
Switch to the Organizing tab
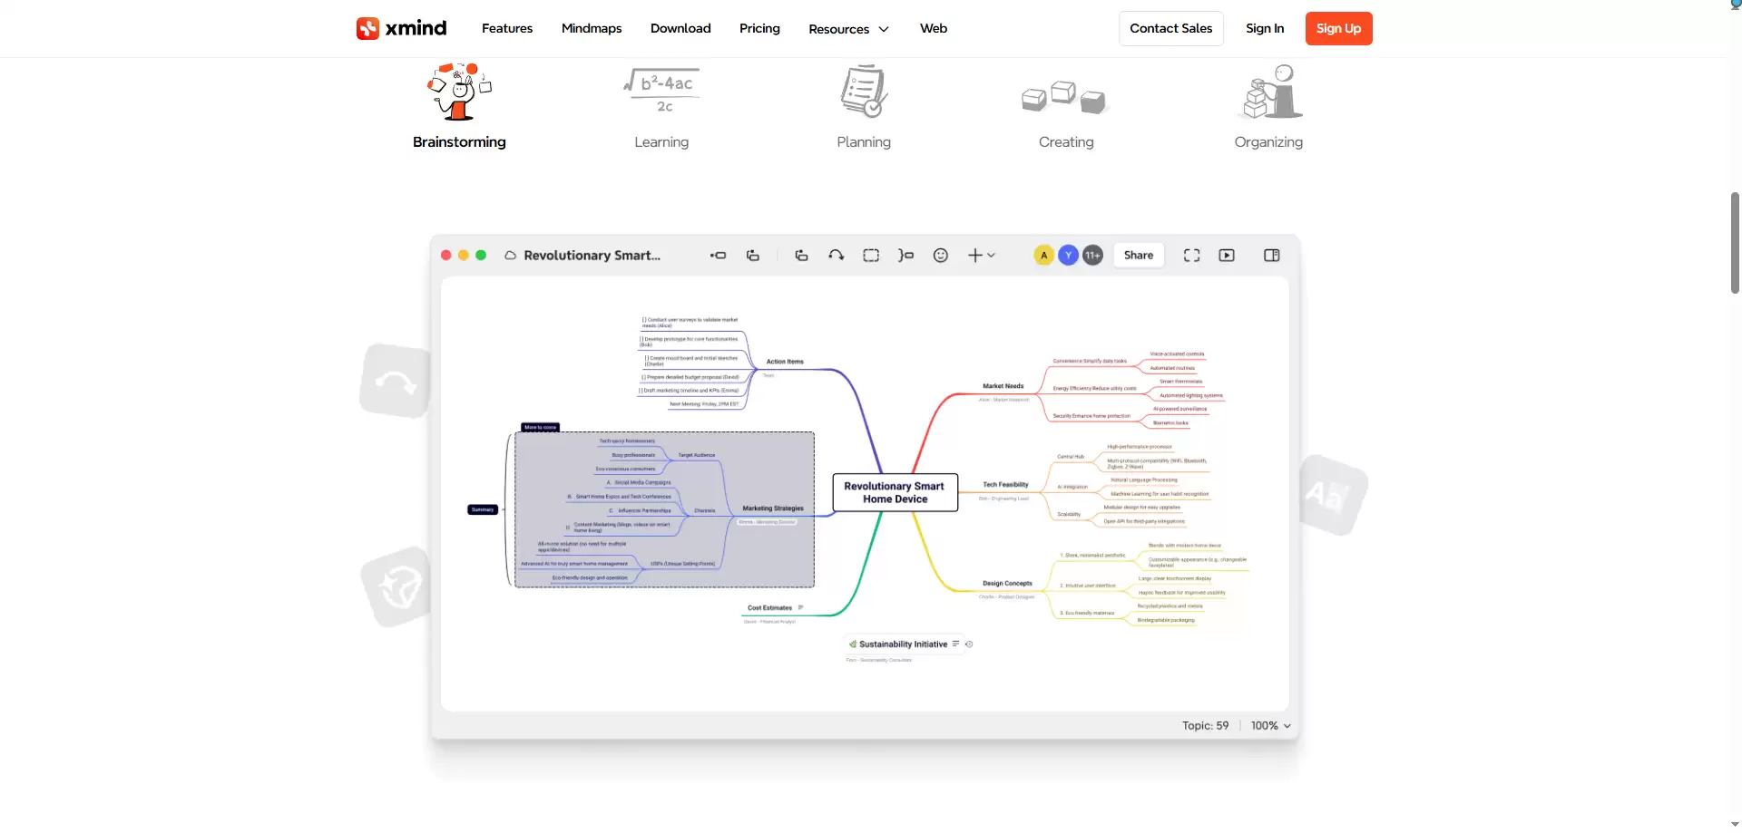click(x=1268, y=142)
